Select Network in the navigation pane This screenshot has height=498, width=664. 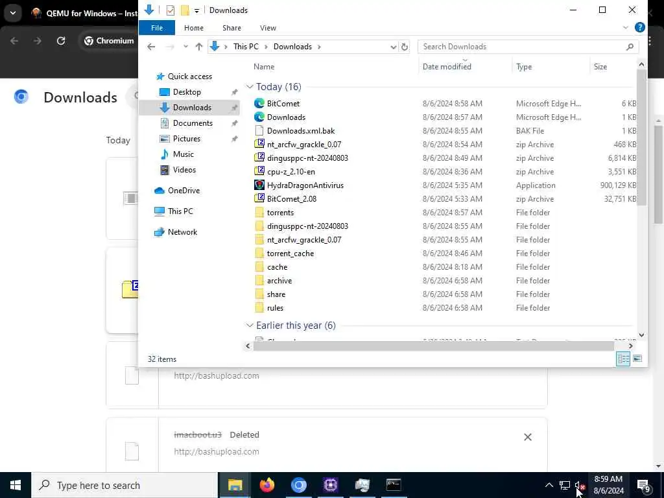pyautogui.click(x=182, y=232)
